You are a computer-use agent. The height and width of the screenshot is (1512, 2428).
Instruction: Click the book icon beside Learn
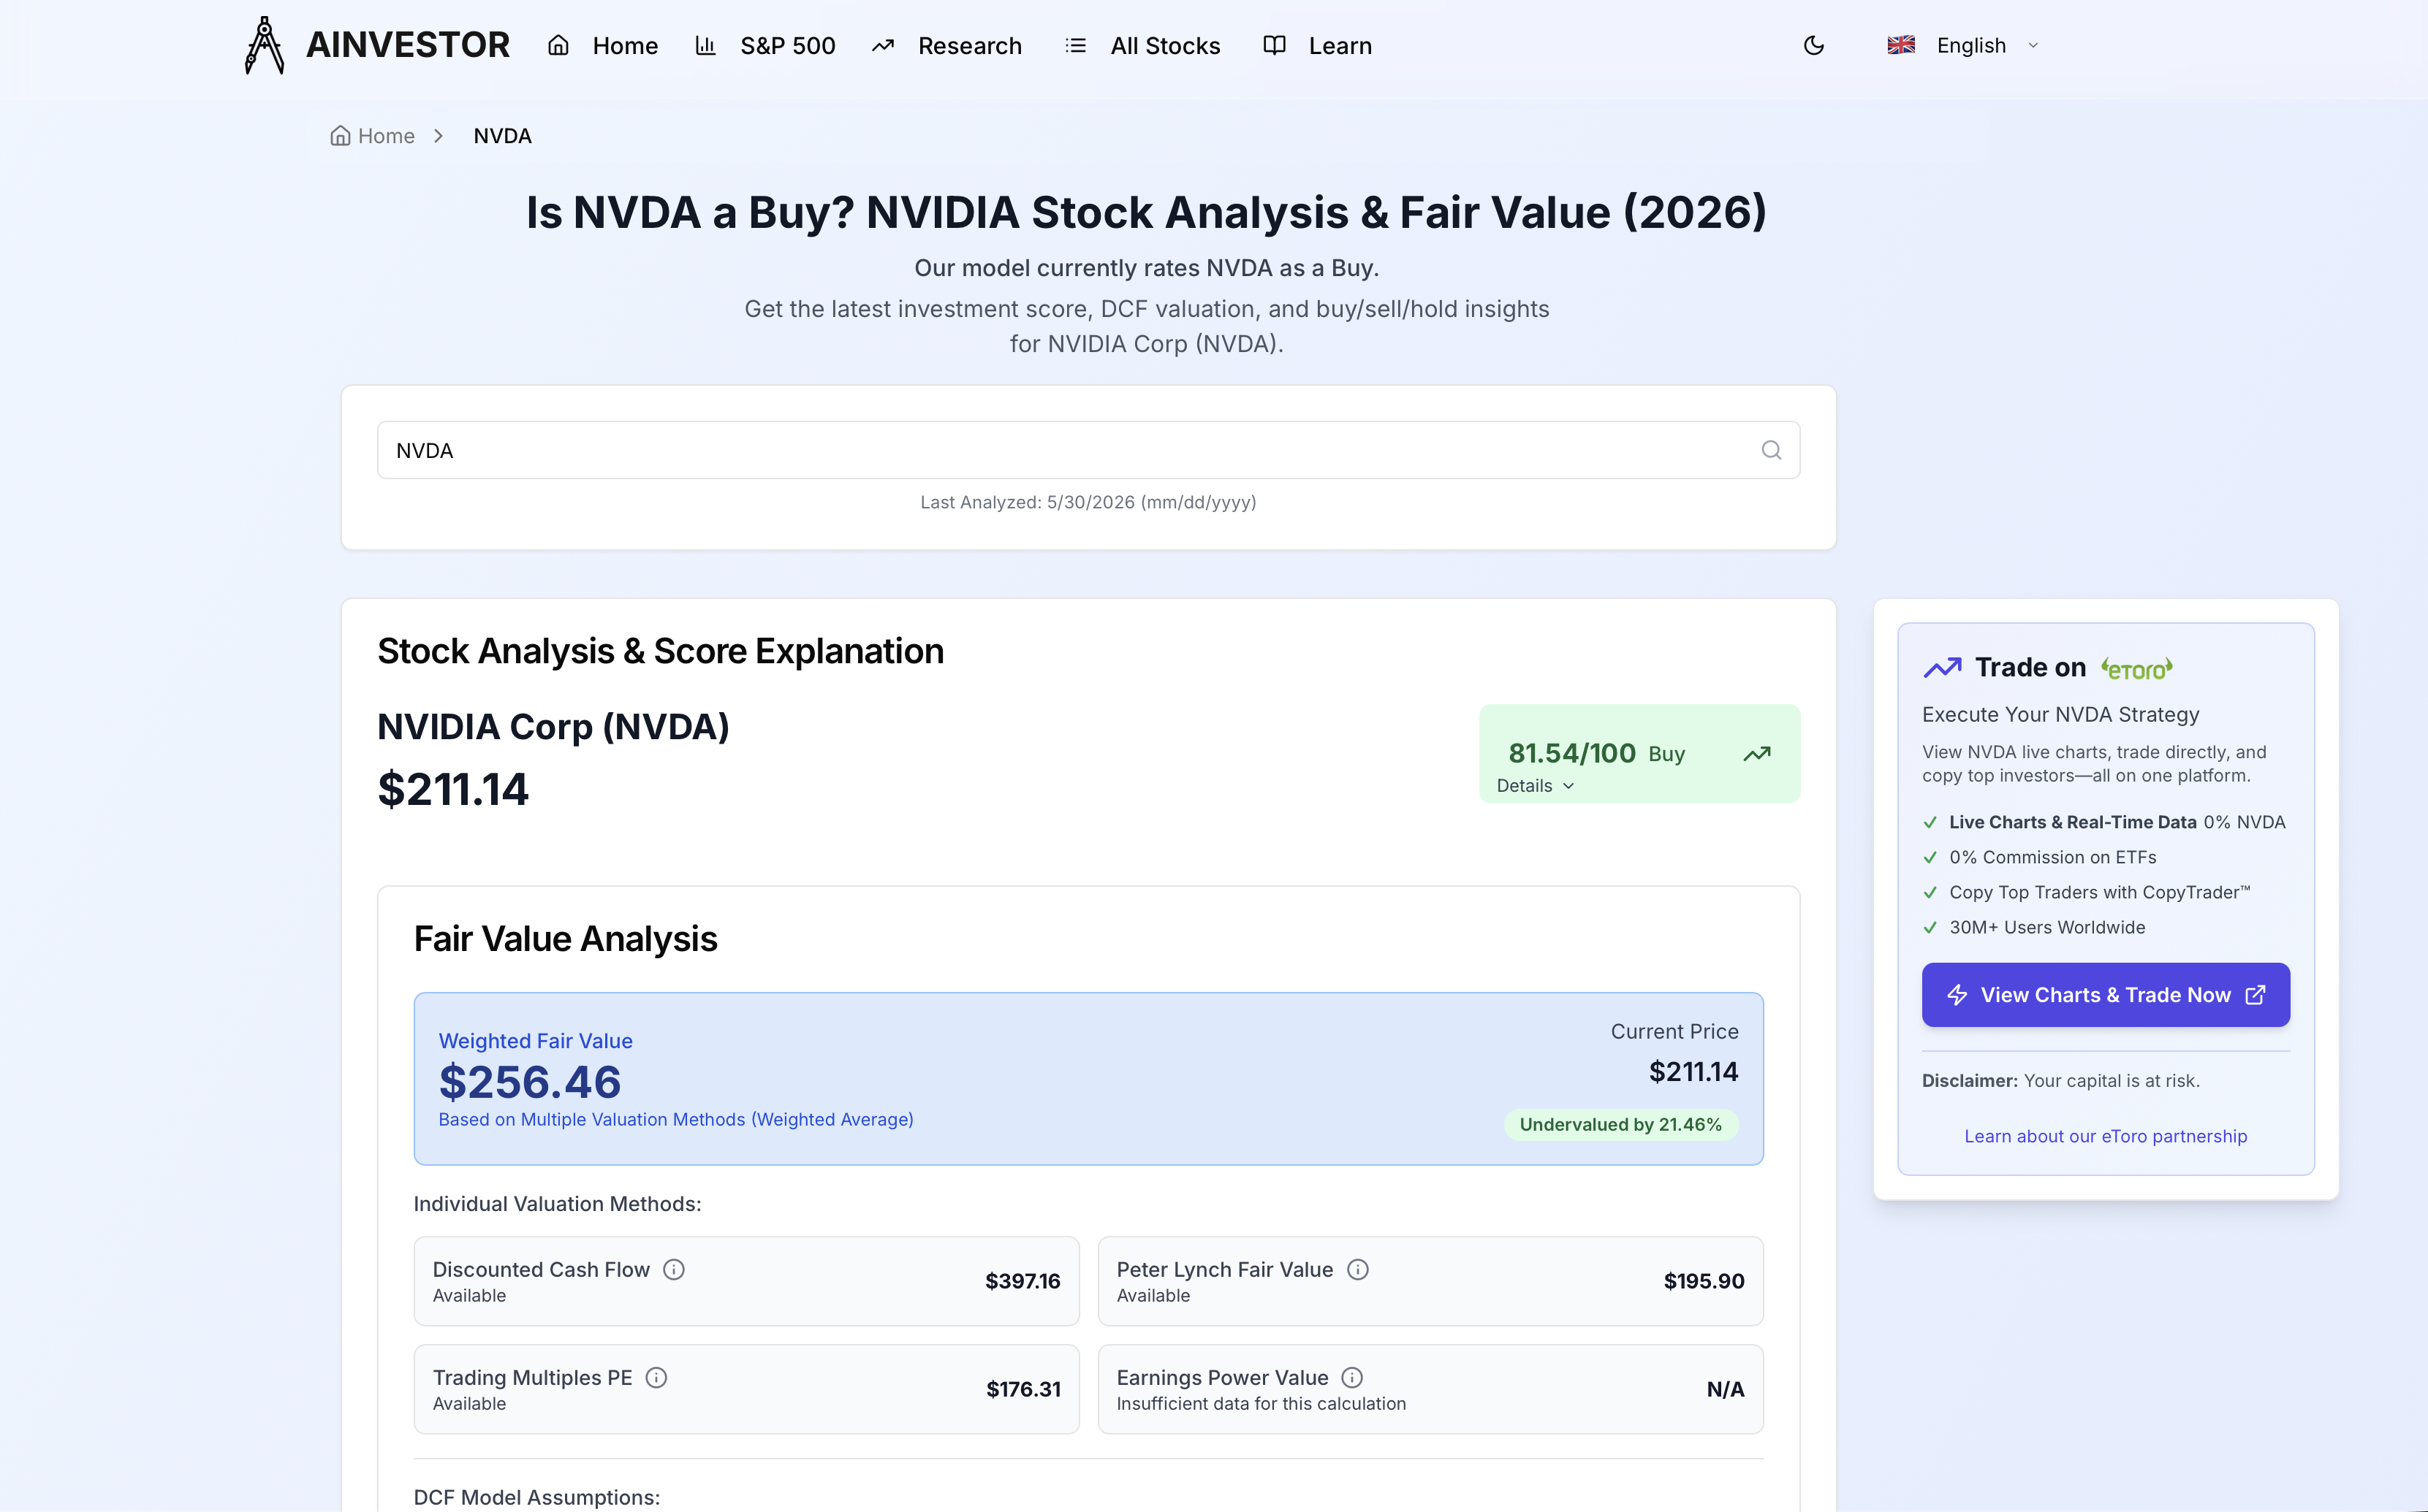click(x=1273, y=45)
